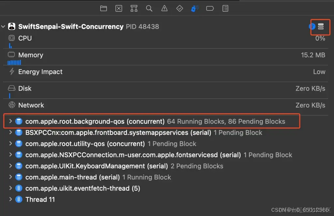The width and height of the screenshot is (334, 216).
Task: Click the CPU usage mini graph
Action: (x=10, y=46)
